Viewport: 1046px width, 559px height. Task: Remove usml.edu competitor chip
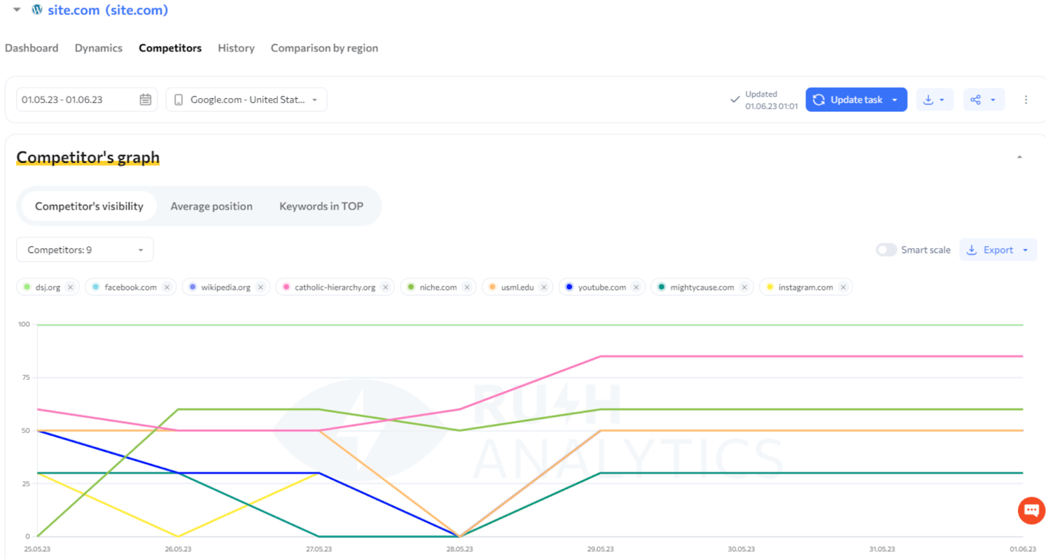click(x=543, y=287)
